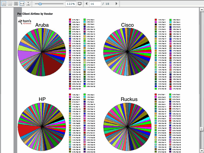Image resolution: width=204 pixels, height=153 pixels.
Task: Click the page number field showing 16
Action: coord(95,4)
